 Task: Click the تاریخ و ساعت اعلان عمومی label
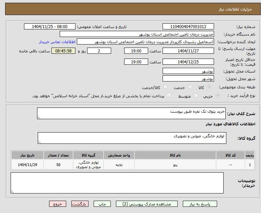(102, 27)
